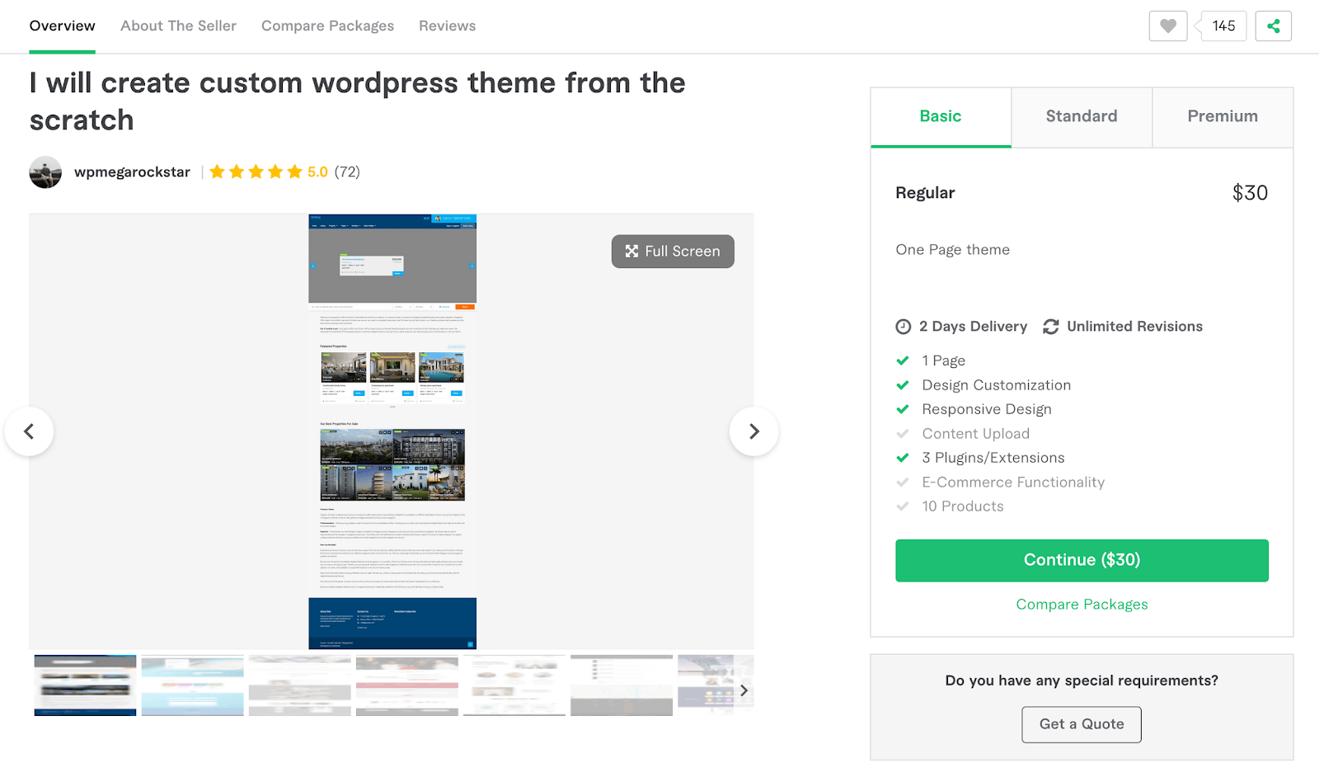1319x782 pixels.
Task: Select the Standard package tab
Action: coord(1082,117)
